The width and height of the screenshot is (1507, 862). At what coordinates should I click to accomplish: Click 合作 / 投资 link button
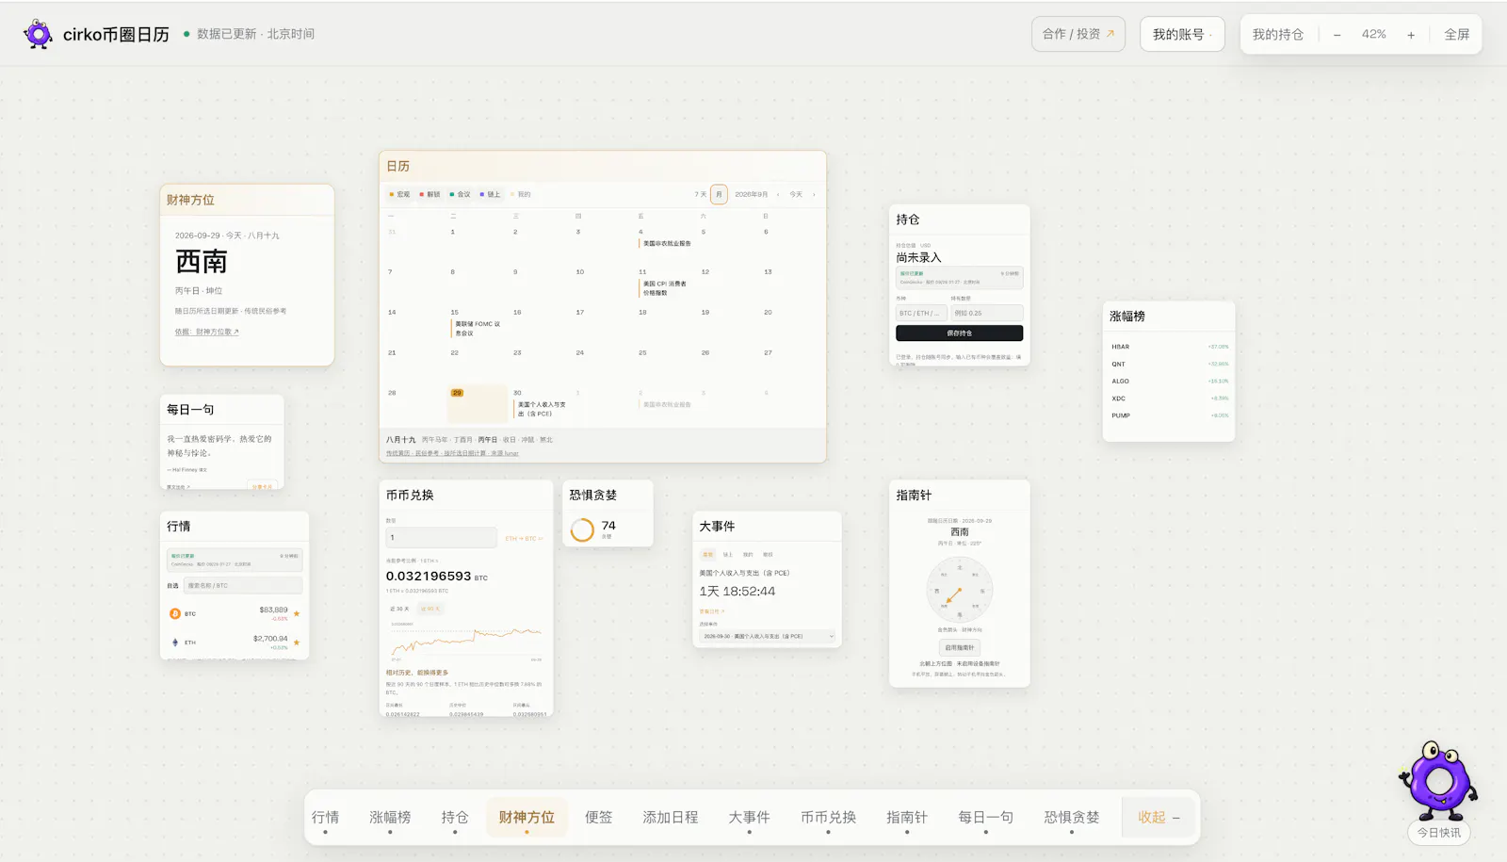pyautogui.click(x=1078, y=34)
